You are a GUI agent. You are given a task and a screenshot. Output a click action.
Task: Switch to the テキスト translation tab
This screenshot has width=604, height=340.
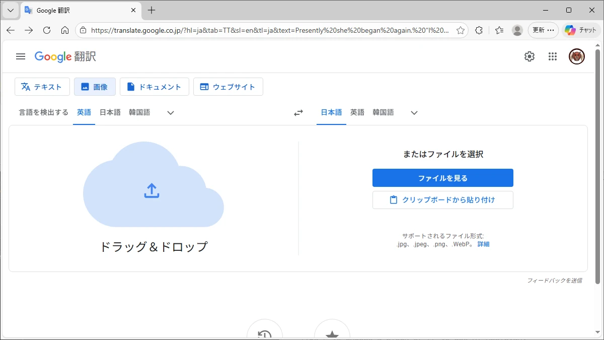[42, 87]
